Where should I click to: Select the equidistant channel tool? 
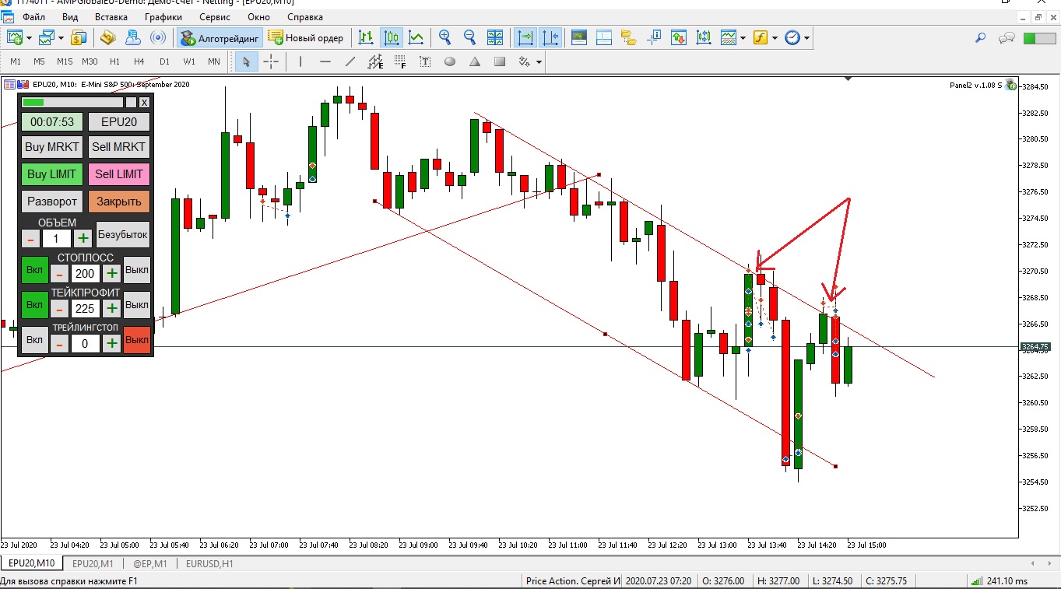(375, 61)
